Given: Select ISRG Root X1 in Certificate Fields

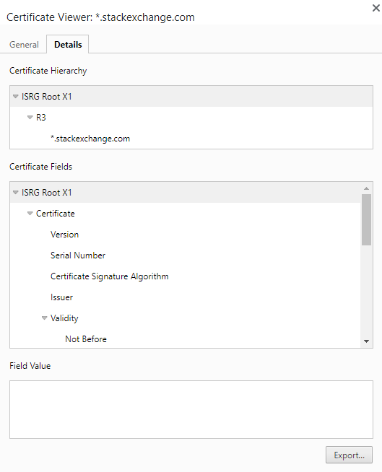Looking at the screenshot, I should tap(186, 193).
